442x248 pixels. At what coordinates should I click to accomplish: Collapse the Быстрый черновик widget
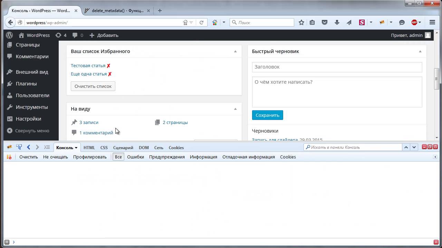pos(420,51)
